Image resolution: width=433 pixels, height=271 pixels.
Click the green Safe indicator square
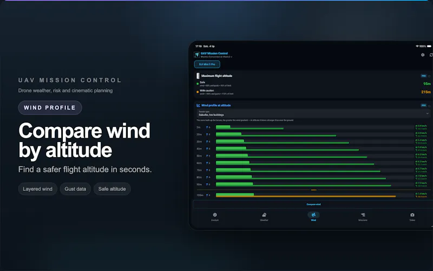pos(198,83)
